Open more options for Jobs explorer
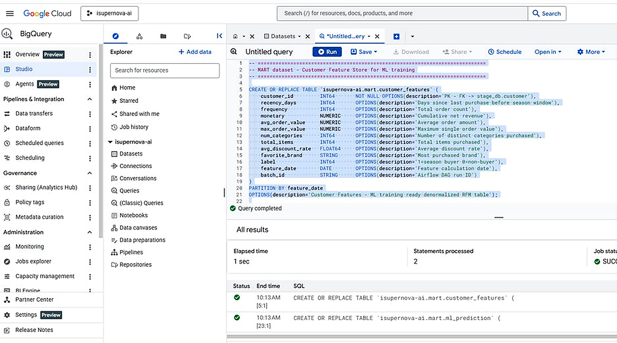 pyautogui.click(x=90, y=262)
